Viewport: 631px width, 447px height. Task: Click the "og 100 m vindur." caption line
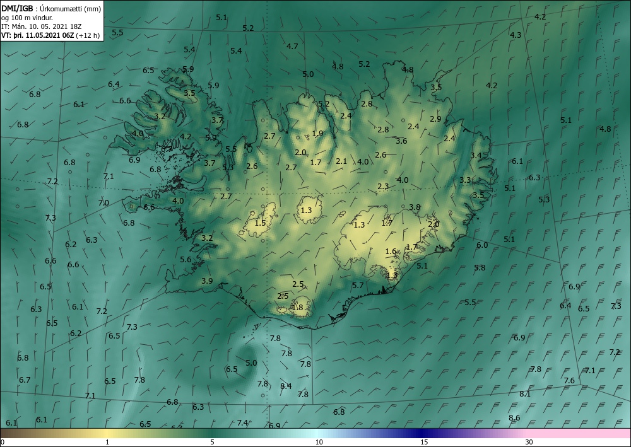tap(27, 18)
